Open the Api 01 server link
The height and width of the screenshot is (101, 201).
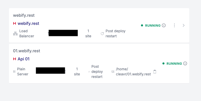point(23,59)
